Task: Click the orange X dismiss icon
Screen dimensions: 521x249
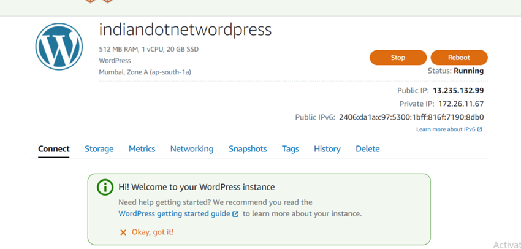Action: pos(123,232)
